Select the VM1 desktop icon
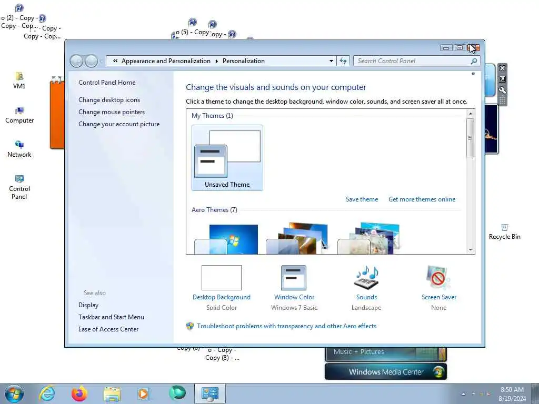Screen dimensions: 539x404 coord(19,80)
